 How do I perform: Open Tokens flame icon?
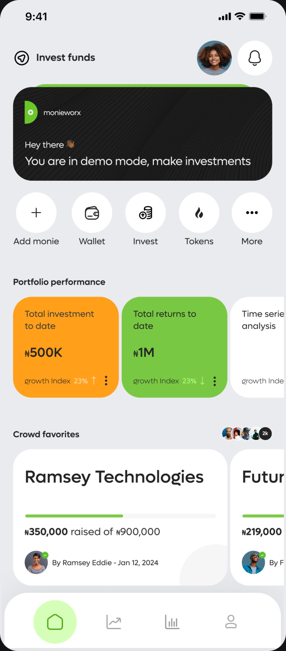click(x=199, y=213)
